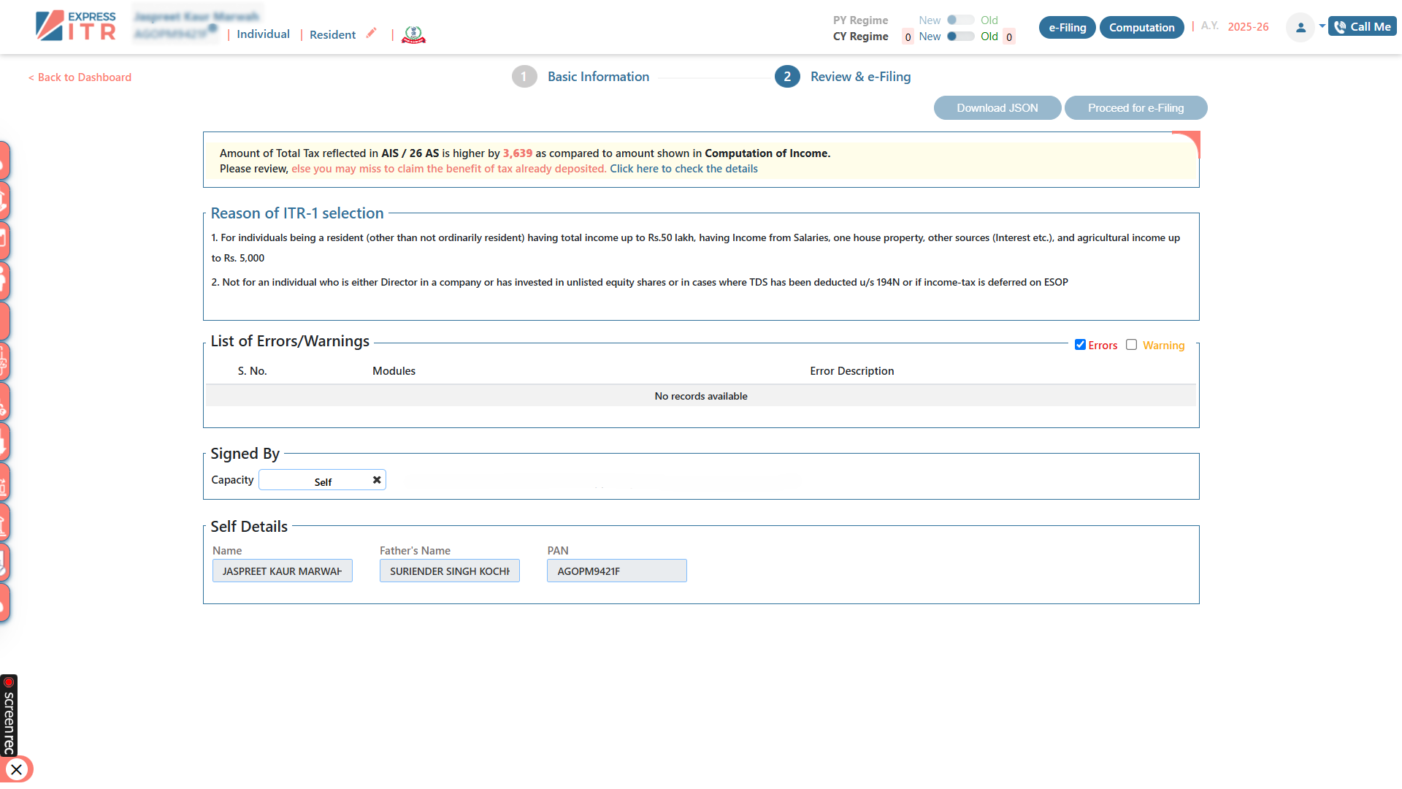
Task: Click the PAN field showing AGOPM9421F
Action: [x=616, y=571]
